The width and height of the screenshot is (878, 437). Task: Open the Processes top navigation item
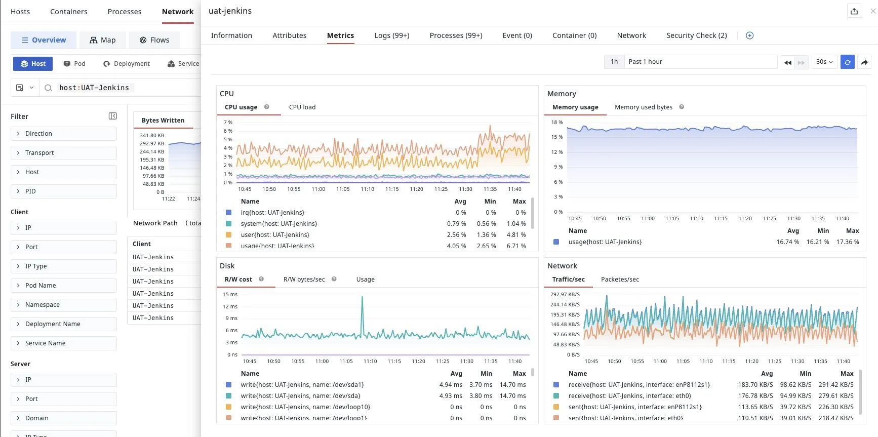click(125, 12)
